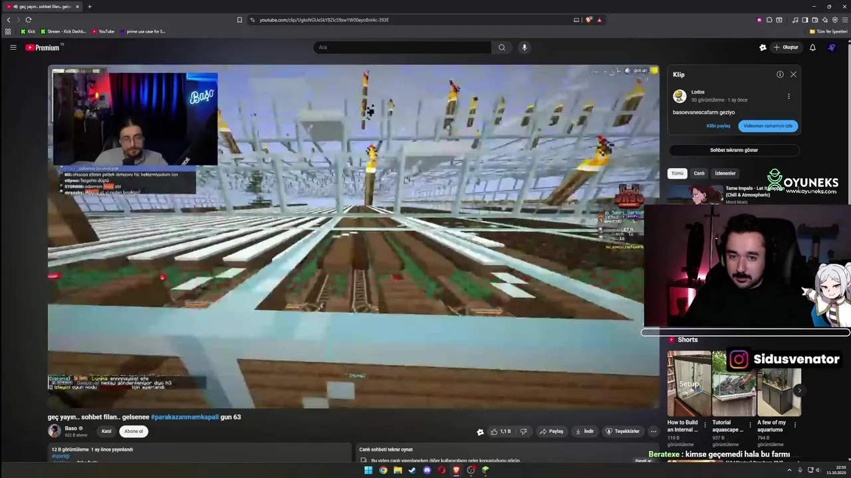Reload the page
Image resolution: width=851 pixels, height=478 pixels.
pos(28,20)
